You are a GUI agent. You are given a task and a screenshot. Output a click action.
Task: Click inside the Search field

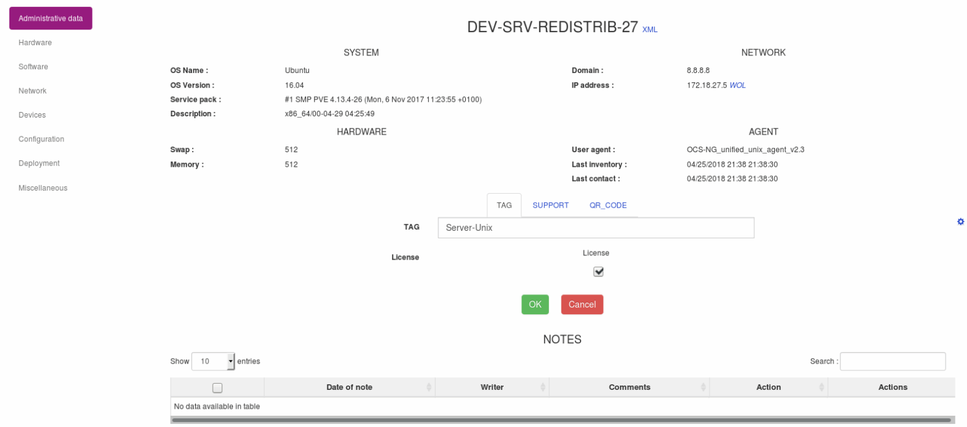[893, 361]
